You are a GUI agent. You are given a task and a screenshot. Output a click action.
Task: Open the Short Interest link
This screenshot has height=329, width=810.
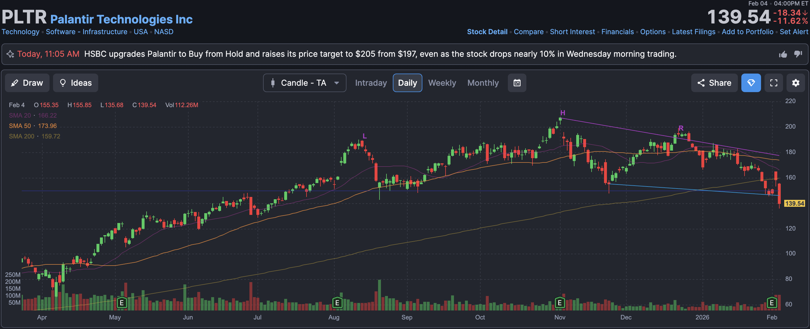pos(572,32)
